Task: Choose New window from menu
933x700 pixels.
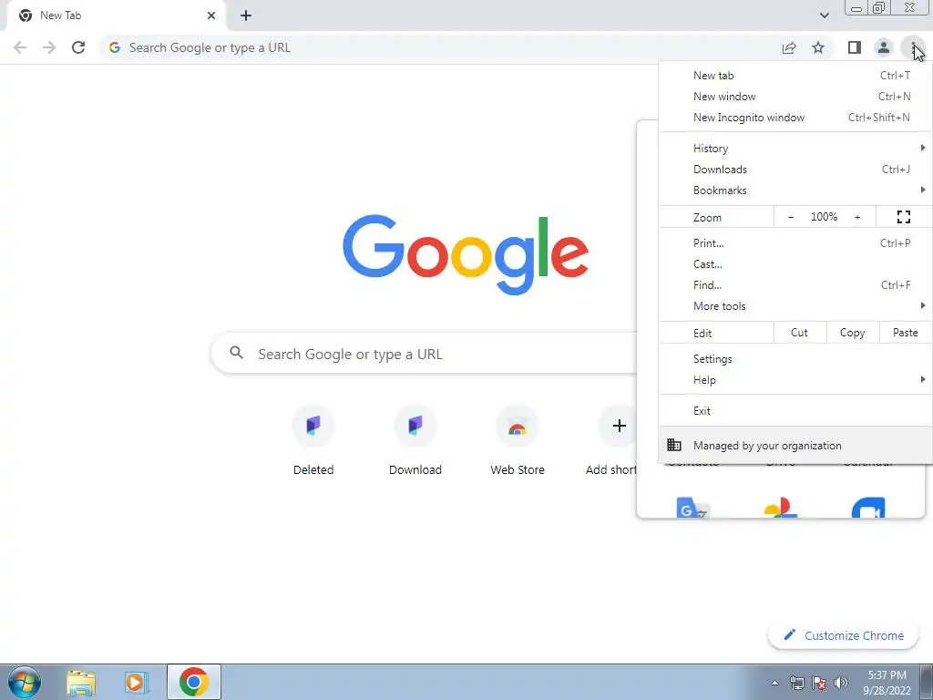Action: [x=795, y=97]
